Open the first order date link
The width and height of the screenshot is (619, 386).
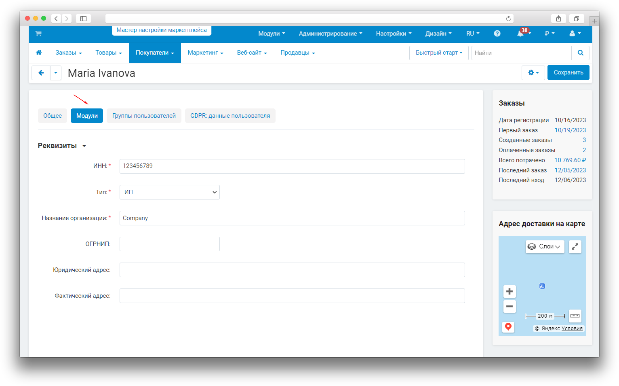pos(570,130)
